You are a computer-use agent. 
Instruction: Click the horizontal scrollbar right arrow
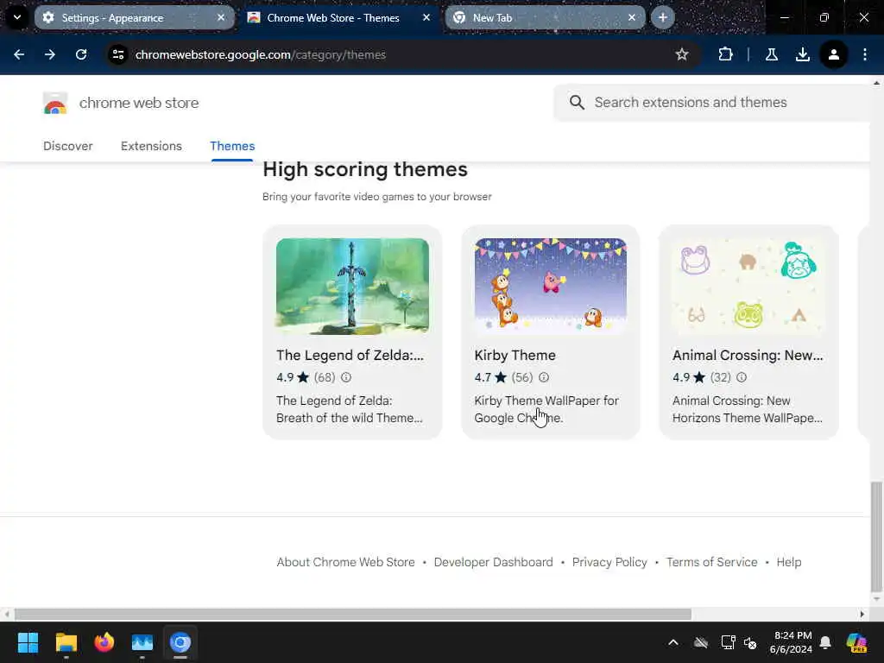[x=862, y=614]
